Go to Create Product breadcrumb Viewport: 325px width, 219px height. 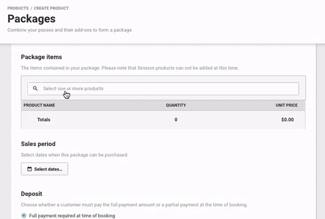click(x=51, y=9)
